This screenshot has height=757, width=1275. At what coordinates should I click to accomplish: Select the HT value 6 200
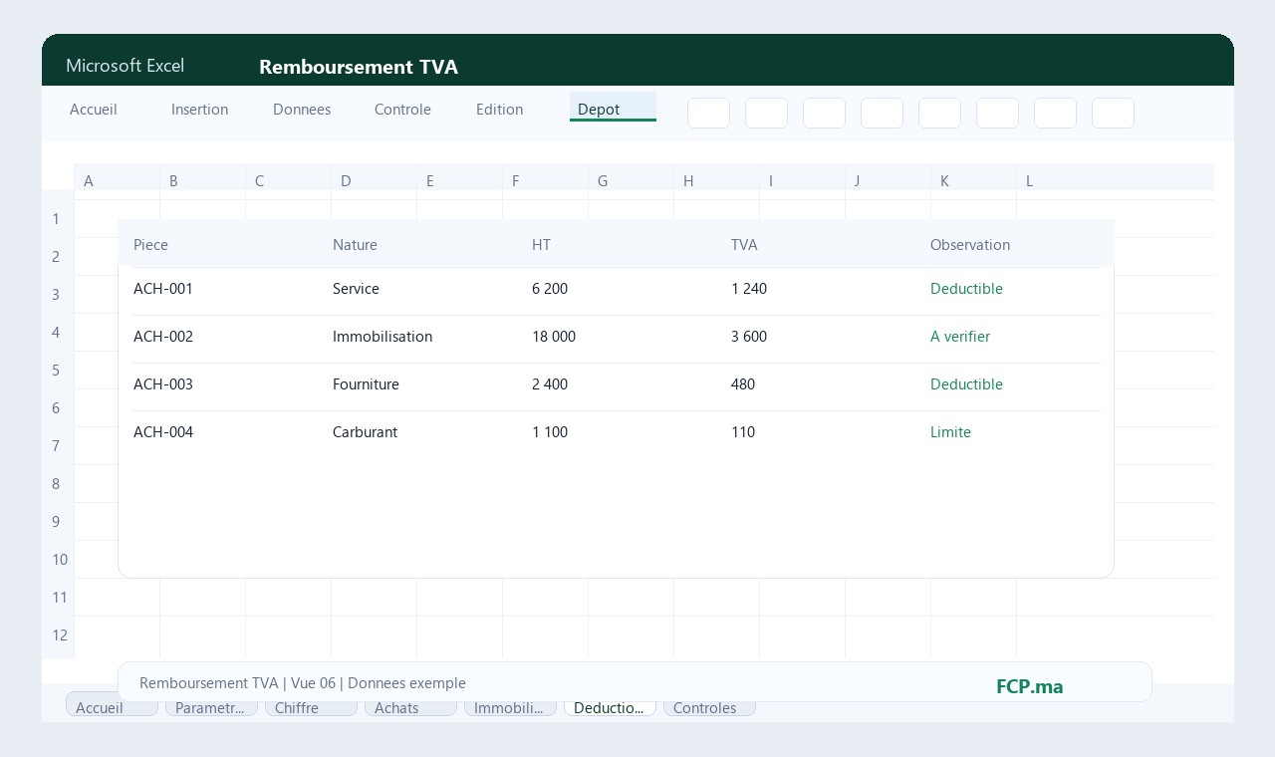pos(550,289)
